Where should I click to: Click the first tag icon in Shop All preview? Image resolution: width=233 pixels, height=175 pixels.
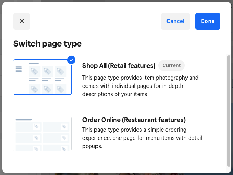tap(34, 71)
